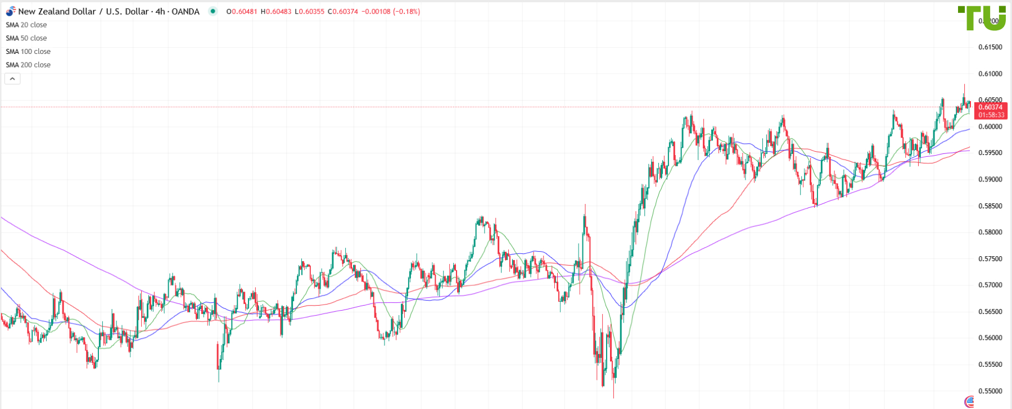Click the bar countdown timer 01:58:33

(990, 115)
